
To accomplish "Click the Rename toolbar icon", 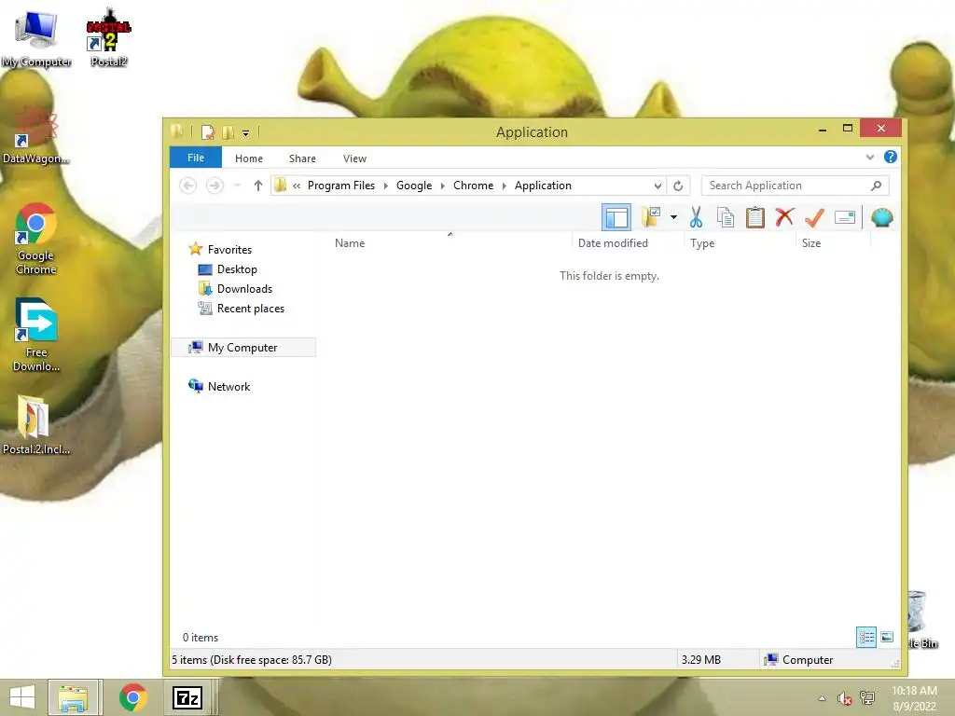I will 845,217.
